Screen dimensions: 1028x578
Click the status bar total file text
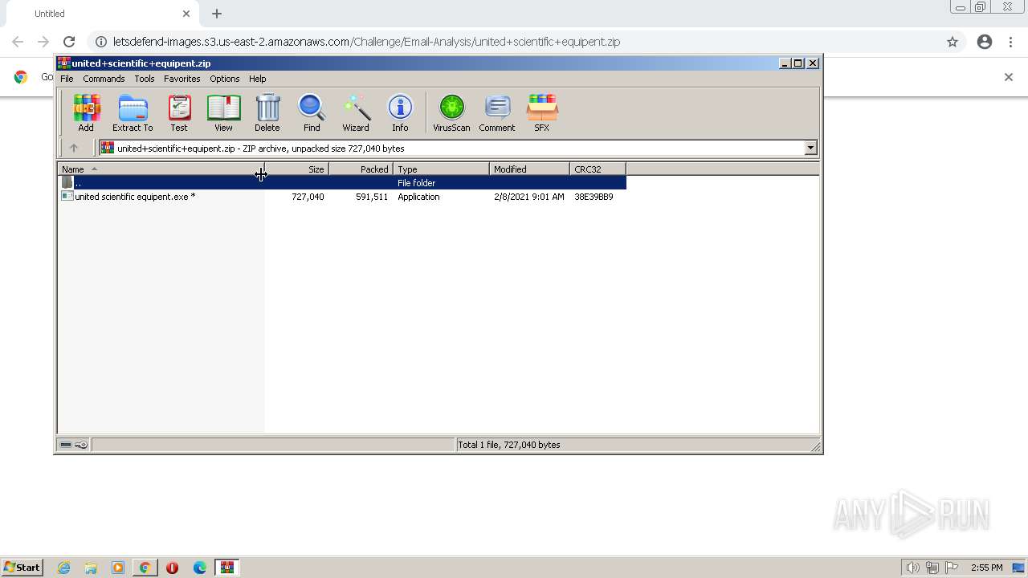tap(509, 445)
